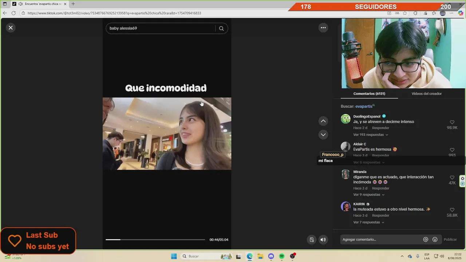Open Task View from taskbar
466x262 pixels.
click(x=238, y=256)
